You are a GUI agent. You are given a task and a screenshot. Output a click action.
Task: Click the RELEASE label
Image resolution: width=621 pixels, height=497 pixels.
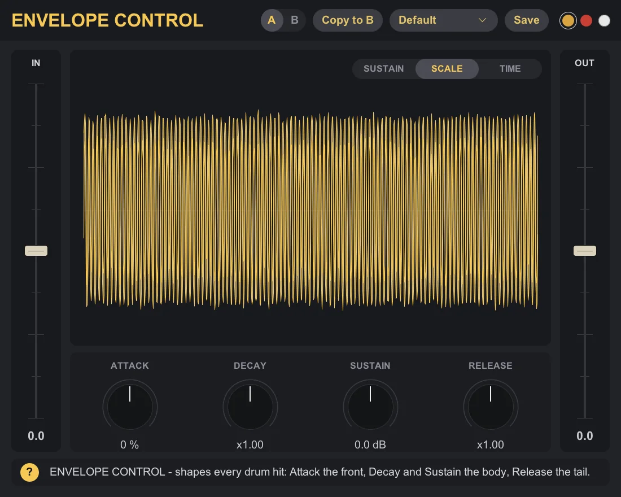pyautogui.click(x=490, y=365)
